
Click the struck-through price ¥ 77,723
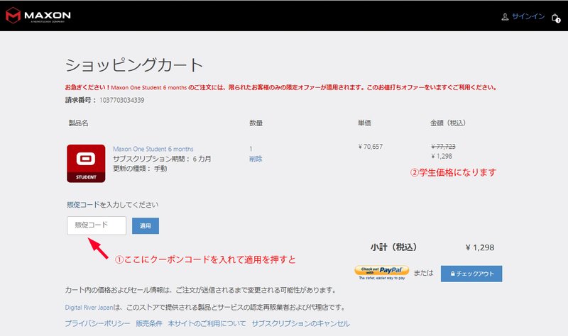click(x=443, y=147)
